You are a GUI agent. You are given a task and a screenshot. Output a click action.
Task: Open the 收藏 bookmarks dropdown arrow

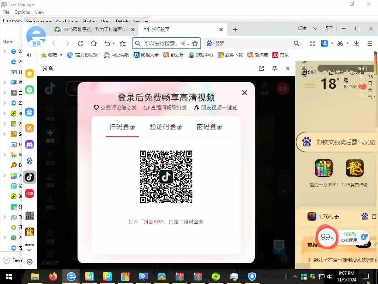61,55
